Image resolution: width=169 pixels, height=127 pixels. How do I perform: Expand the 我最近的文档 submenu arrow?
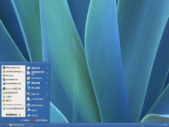coord(47,73)
